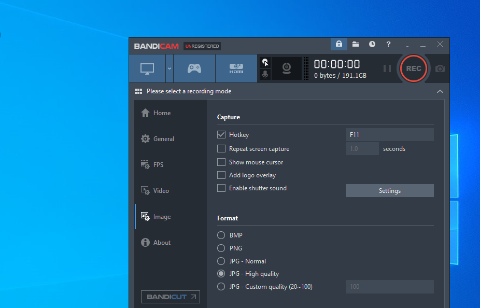Image resolution: width=480 pixels, height=308 pixels.
Task: Click the custom quality value field
Action: point(389,287)
